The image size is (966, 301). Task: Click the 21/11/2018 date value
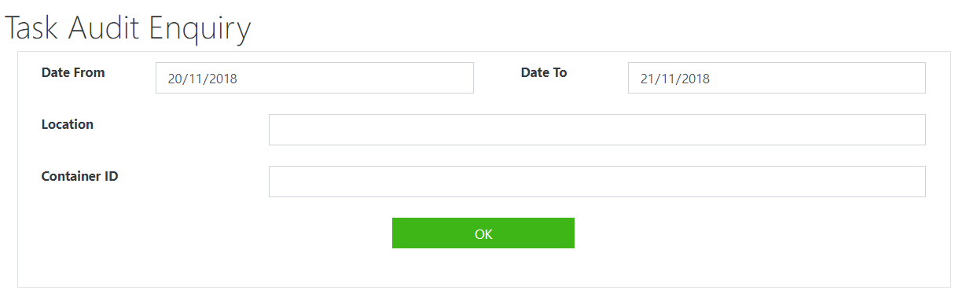(x=675, y=79)
